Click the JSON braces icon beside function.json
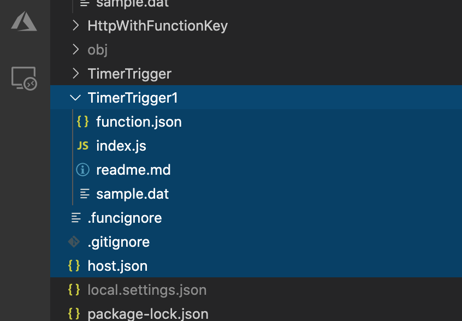Screen dimensions: 462x321 pyautogui.click(x=82, y=122)
